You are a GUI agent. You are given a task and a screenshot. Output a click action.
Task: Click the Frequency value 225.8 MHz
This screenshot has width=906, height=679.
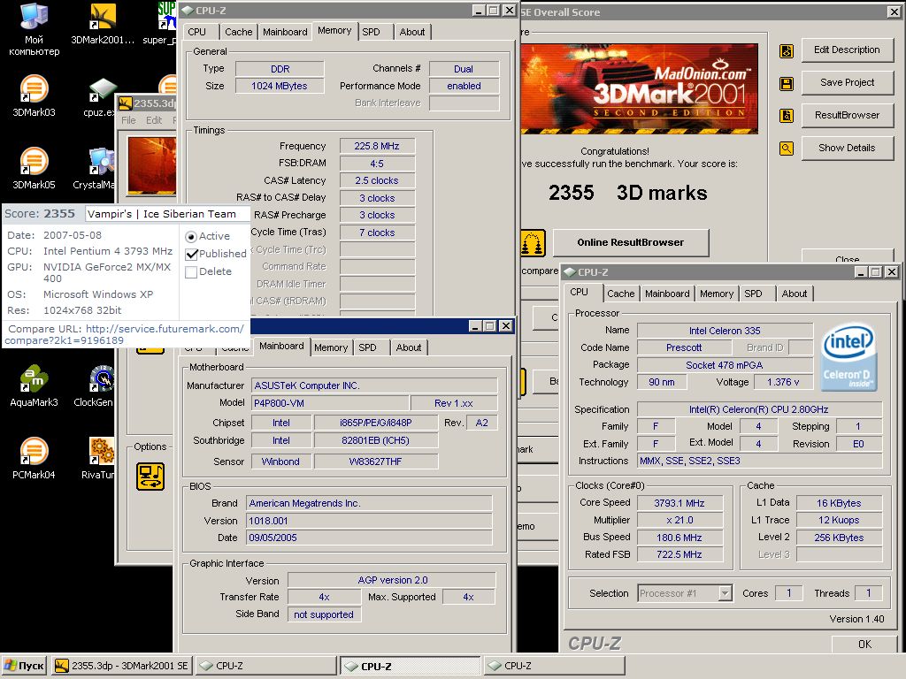pyautogui.click(x=377, y=146)
